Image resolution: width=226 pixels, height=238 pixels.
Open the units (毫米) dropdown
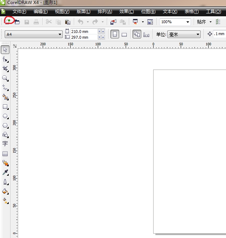(x=184, y=34)
